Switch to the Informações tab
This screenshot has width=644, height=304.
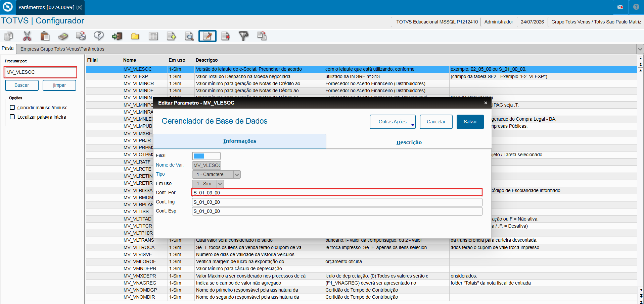240,141
